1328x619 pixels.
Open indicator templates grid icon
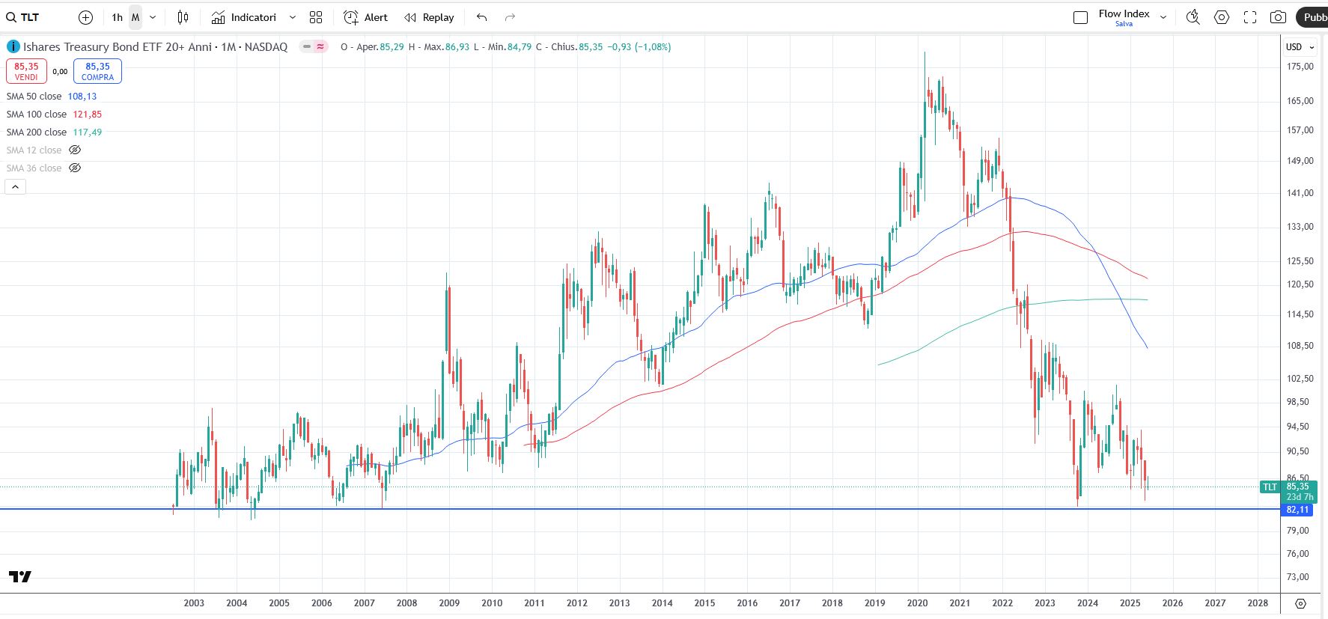316,17
